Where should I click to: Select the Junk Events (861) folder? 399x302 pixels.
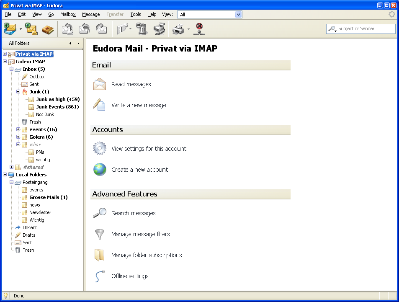[x=57, y=107]
